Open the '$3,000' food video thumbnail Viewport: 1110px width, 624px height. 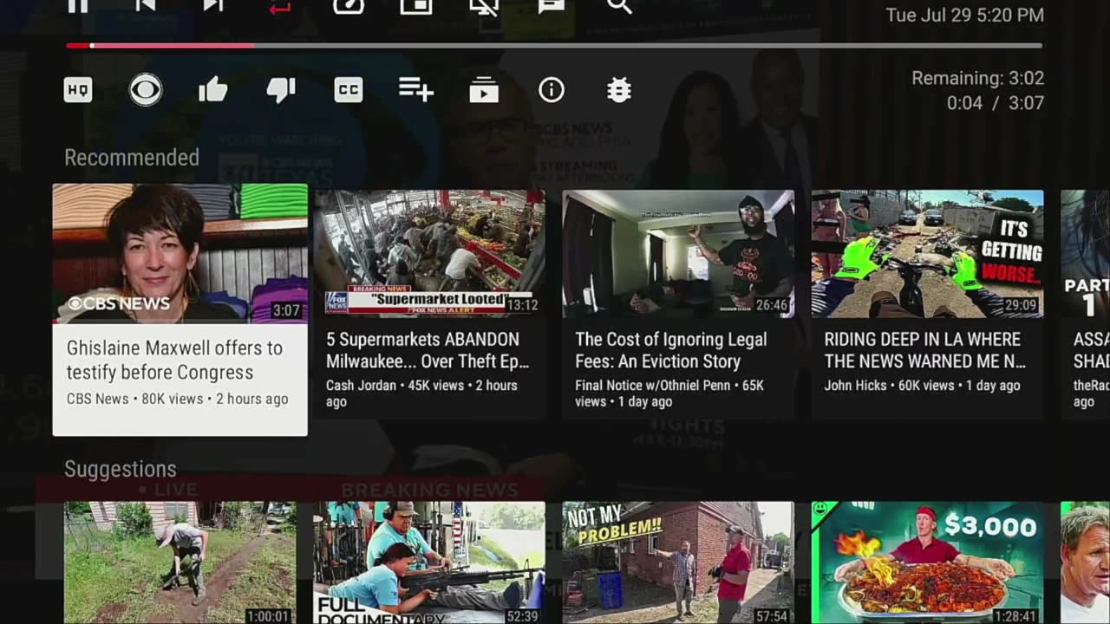927,562
